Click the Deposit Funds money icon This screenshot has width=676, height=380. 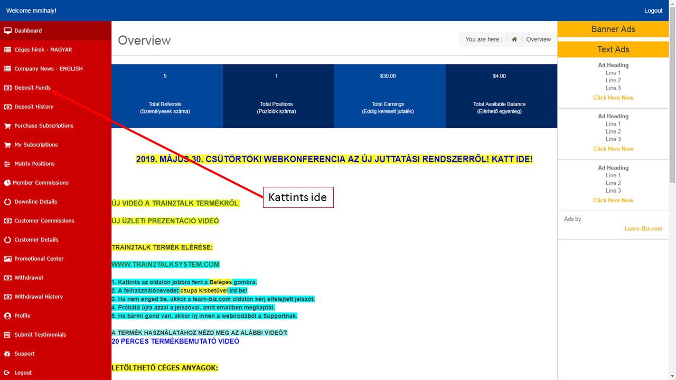tap(7, 88)
